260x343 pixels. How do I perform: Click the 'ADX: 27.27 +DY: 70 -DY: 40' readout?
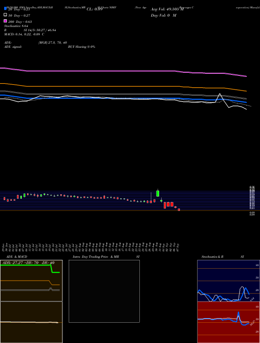point(29,263)
